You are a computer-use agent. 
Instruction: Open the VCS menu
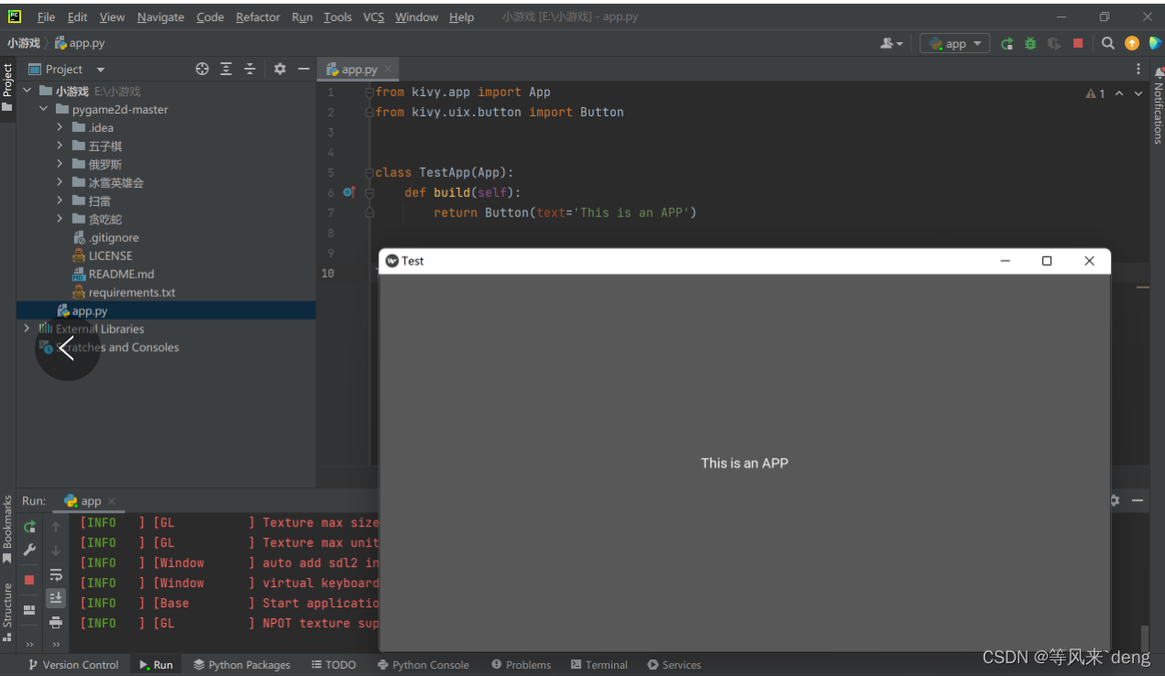373,16
